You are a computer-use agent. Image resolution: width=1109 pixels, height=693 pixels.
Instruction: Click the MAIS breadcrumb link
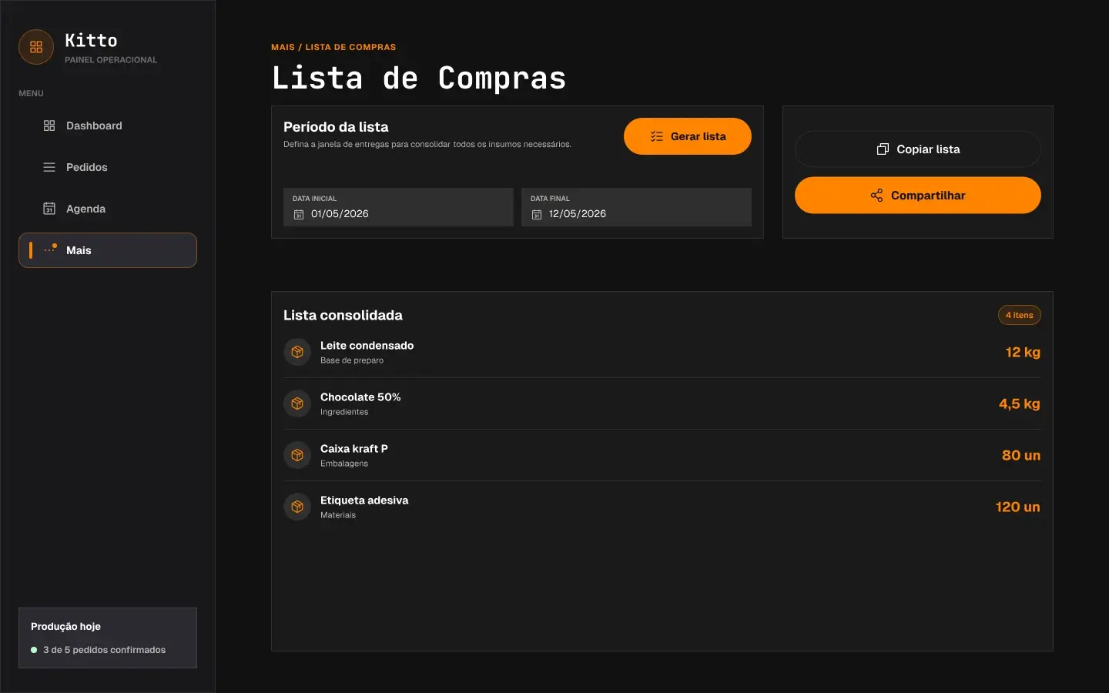(283, 47)
